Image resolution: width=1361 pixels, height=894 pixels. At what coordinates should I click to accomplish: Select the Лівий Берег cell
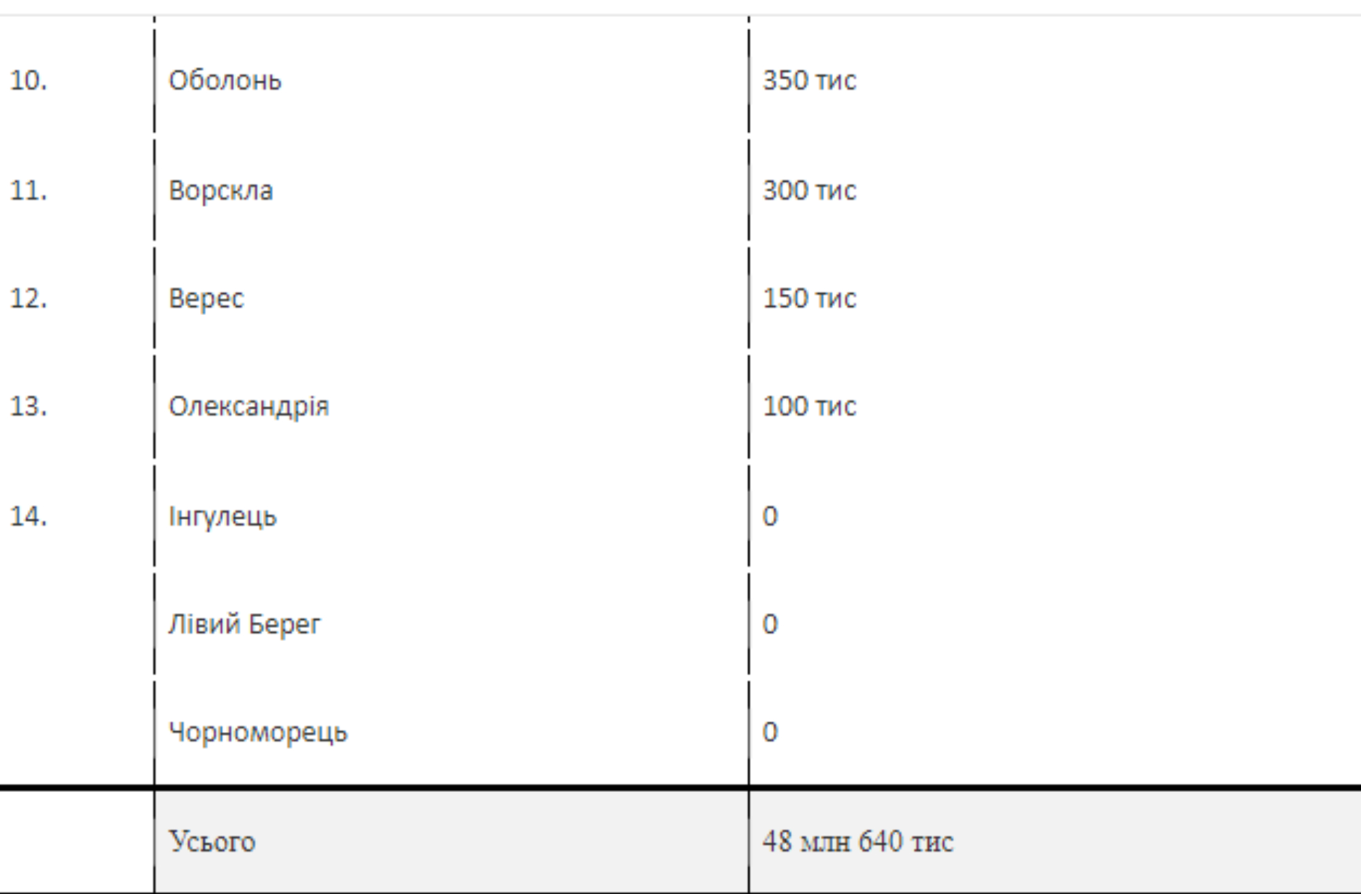pos(244,624)
